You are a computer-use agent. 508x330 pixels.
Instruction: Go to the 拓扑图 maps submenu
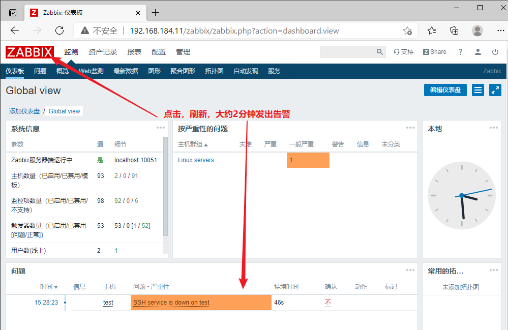tap(214, 71)
